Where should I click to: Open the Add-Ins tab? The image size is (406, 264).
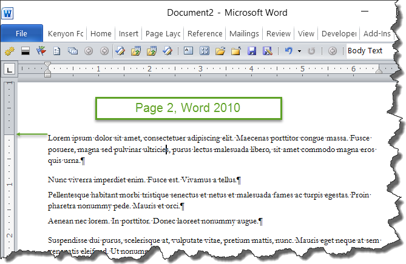point(377,33)
